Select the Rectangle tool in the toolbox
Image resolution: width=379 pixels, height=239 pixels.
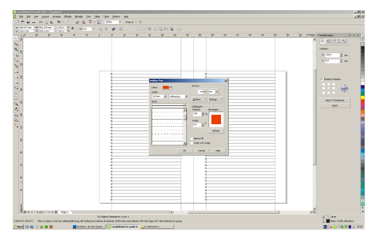[16, 71]
